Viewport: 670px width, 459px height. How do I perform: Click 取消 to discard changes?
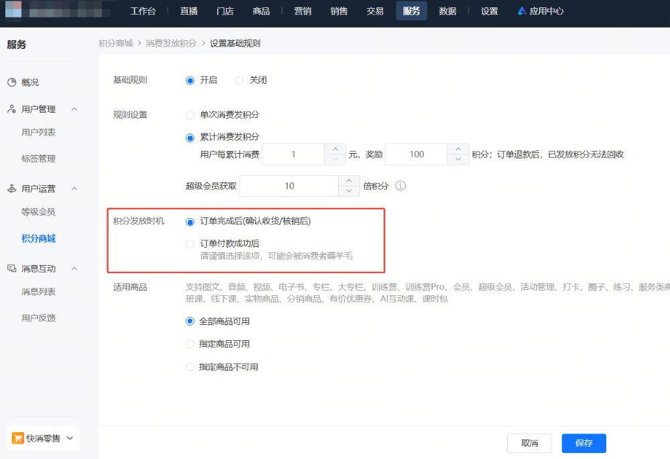click(529, 443)
